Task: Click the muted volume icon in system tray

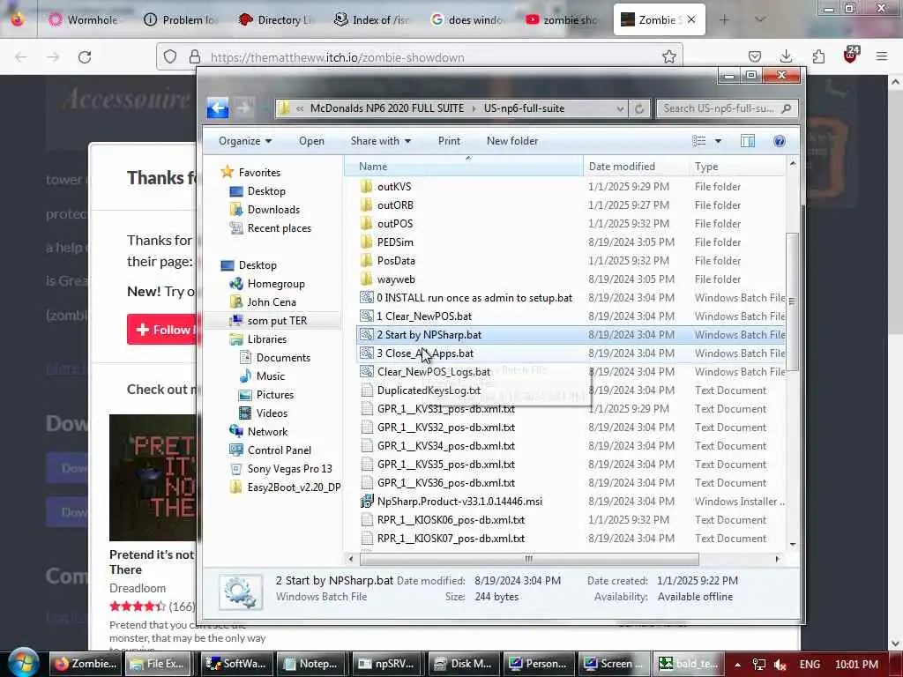Action: tap(780, 665)
